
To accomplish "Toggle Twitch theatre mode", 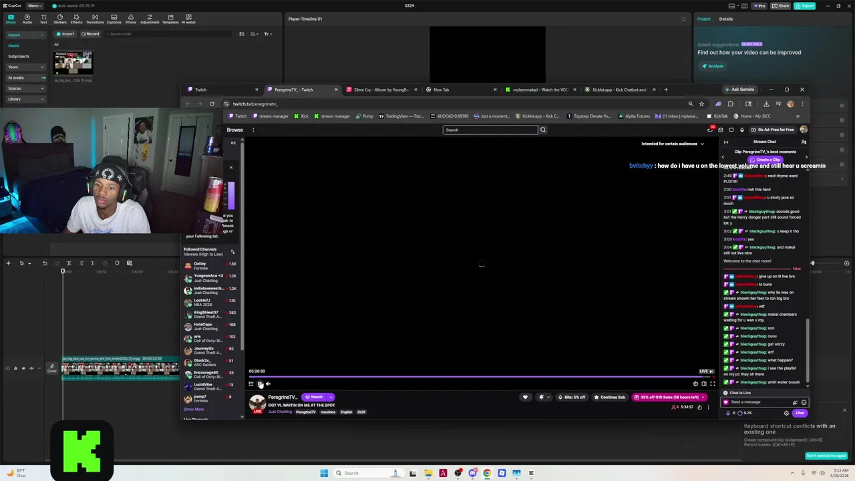I will click(x=704, y=383).
